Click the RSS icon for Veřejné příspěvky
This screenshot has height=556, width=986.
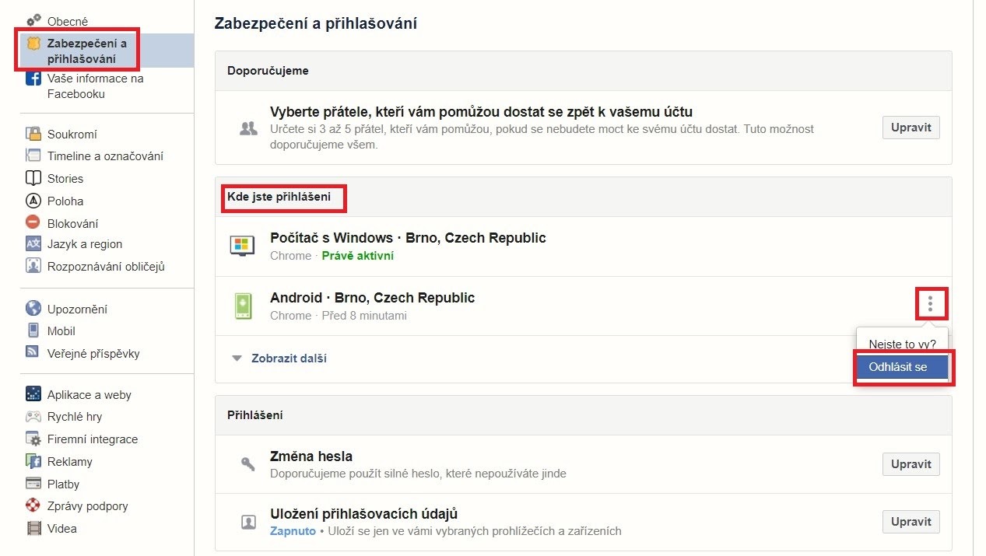(33, 353)
